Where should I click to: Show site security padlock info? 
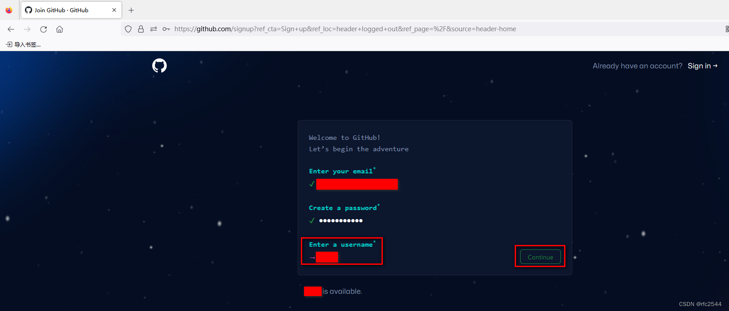[141, 29]
